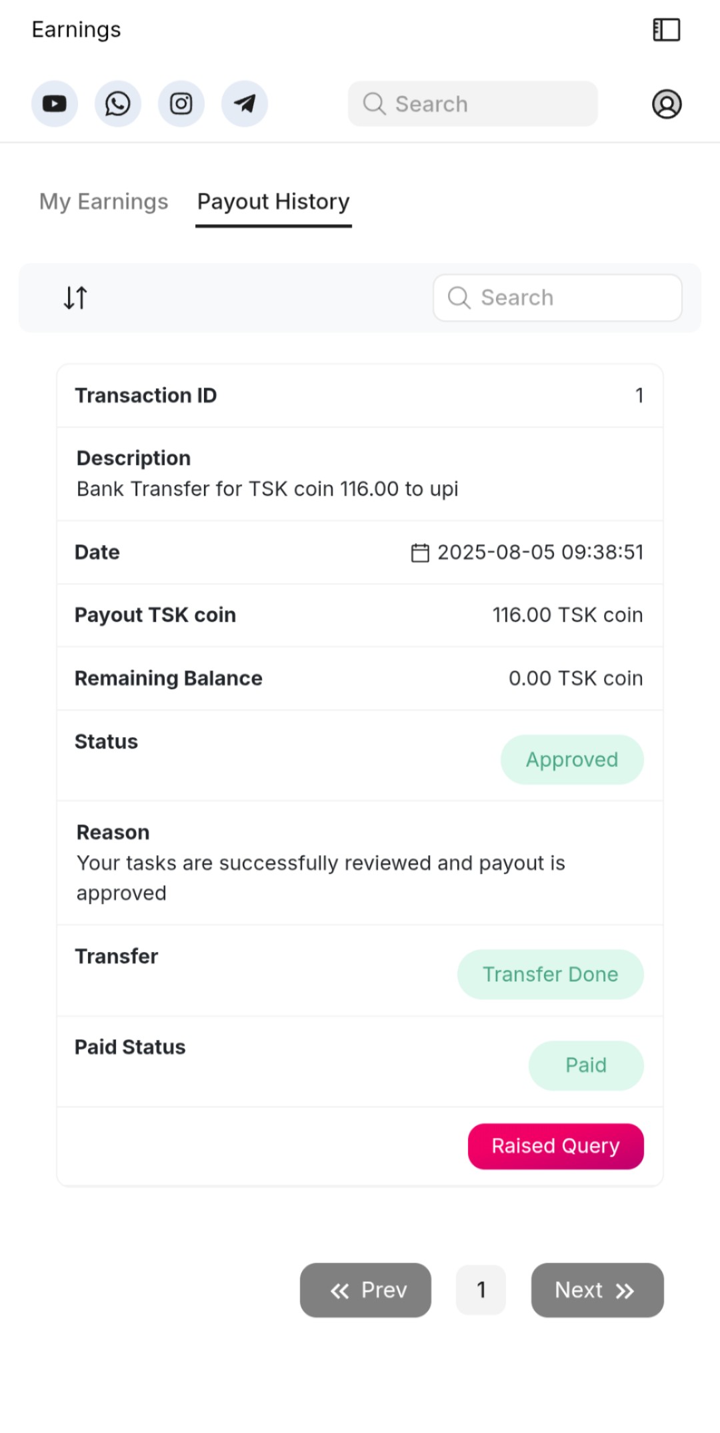This screenshot has width=720, height=1433.
Task: Open the YouTube channel icon
Action: click(x=55, y=104)
